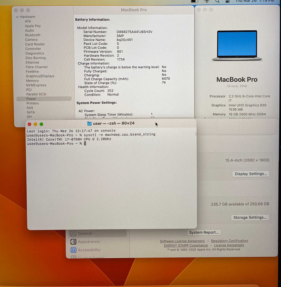Viewport: 281px width, 287px height.
Task: Open the Fibre Channel entry
Action: (36, 67)
